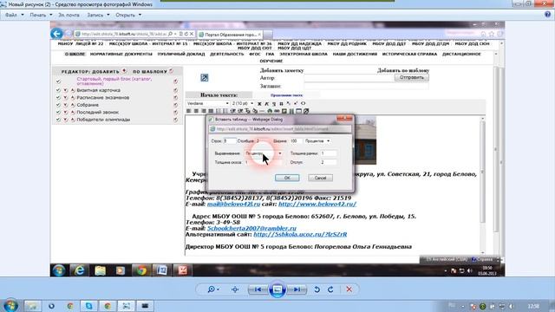Click the icon after ПО ШАБЛОНУ heading
The image size is (555, 312).
[x=172, y=71]
